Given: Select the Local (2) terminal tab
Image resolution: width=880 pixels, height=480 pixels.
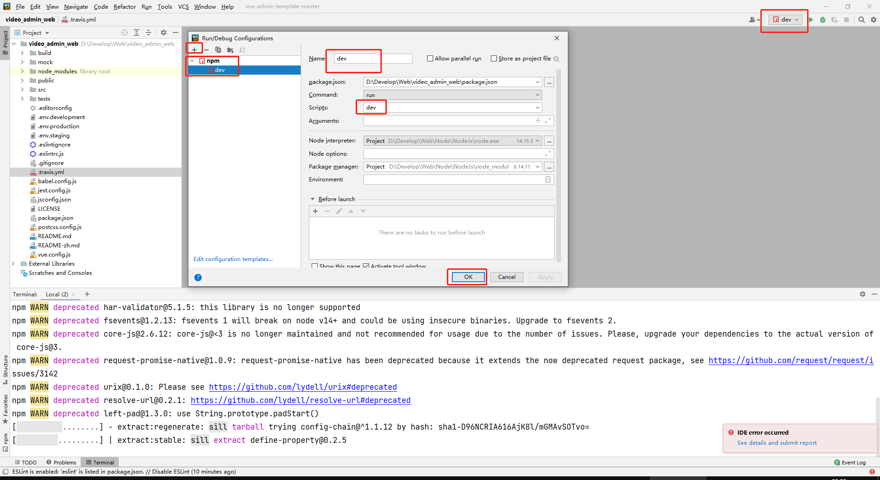Looking at the screenshot, I should tap(57, 295).
